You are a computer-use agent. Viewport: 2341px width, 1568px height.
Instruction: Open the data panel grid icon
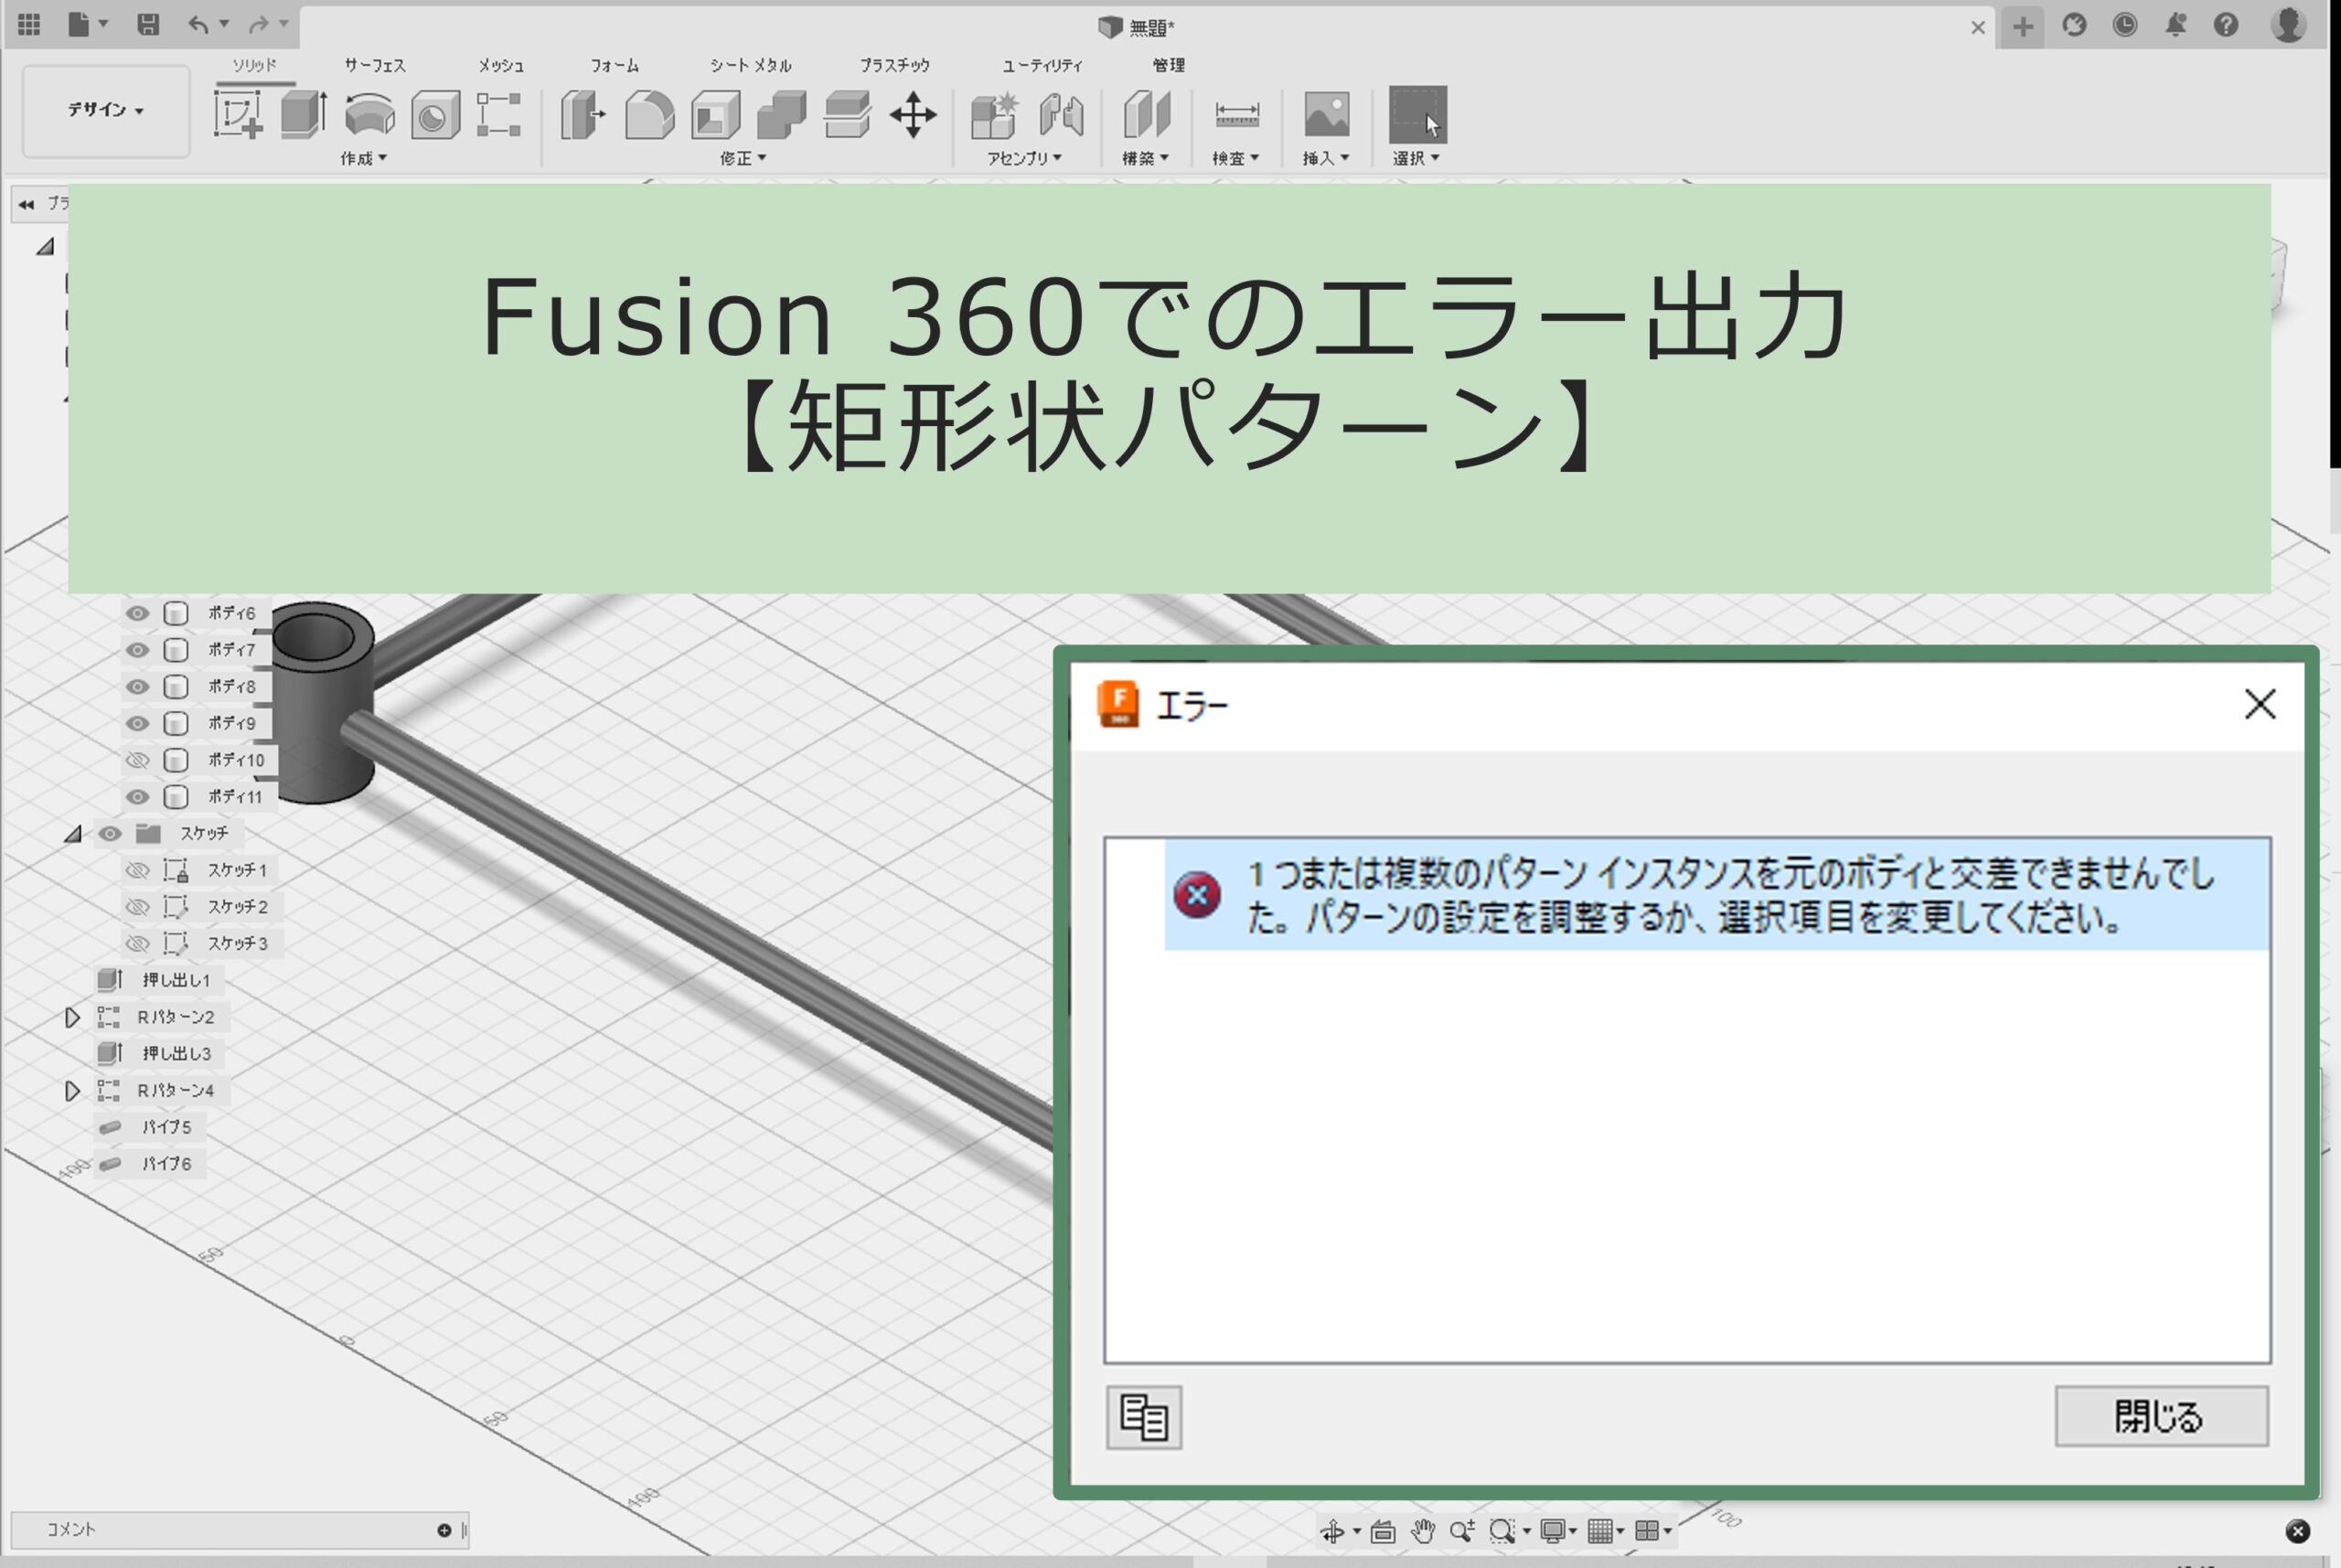[29, 24]
